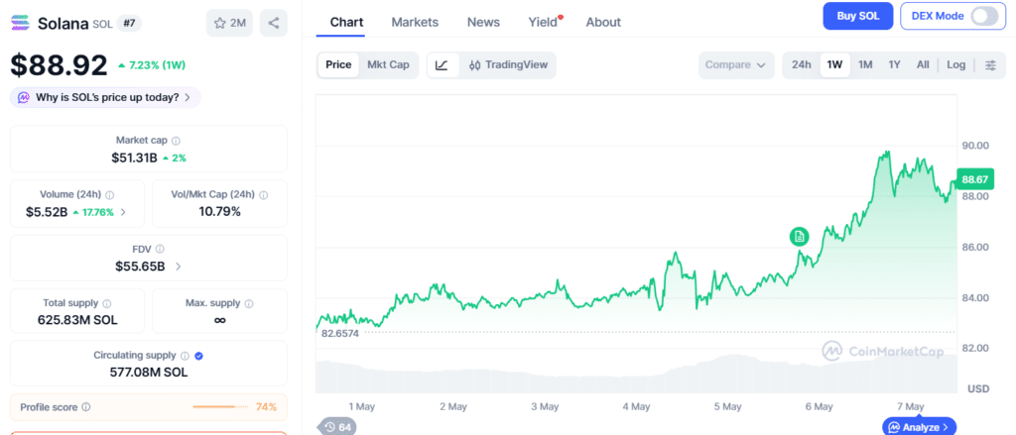Click the 10.79% Vol/Mkt Cap value
This screenshot has width=1016, height=435.
tap(219, 211)
